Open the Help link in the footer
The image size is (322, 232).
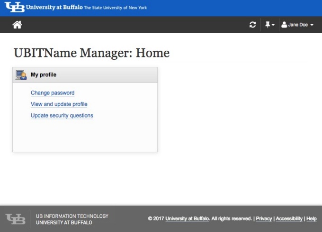point(311,219)
